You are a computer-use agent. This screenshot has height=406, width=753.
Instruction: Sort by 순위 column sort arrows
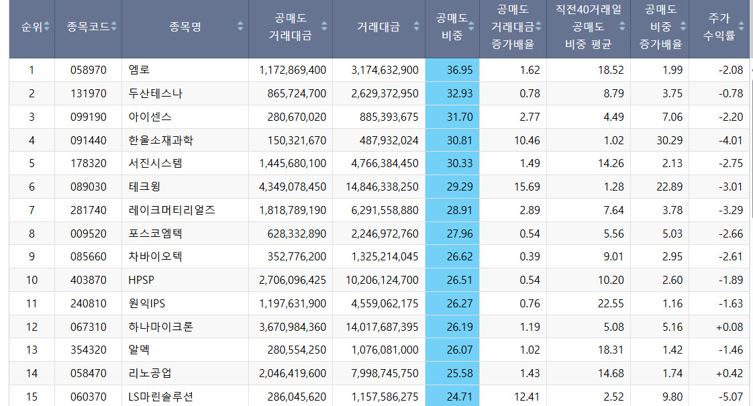click(46, 26)
